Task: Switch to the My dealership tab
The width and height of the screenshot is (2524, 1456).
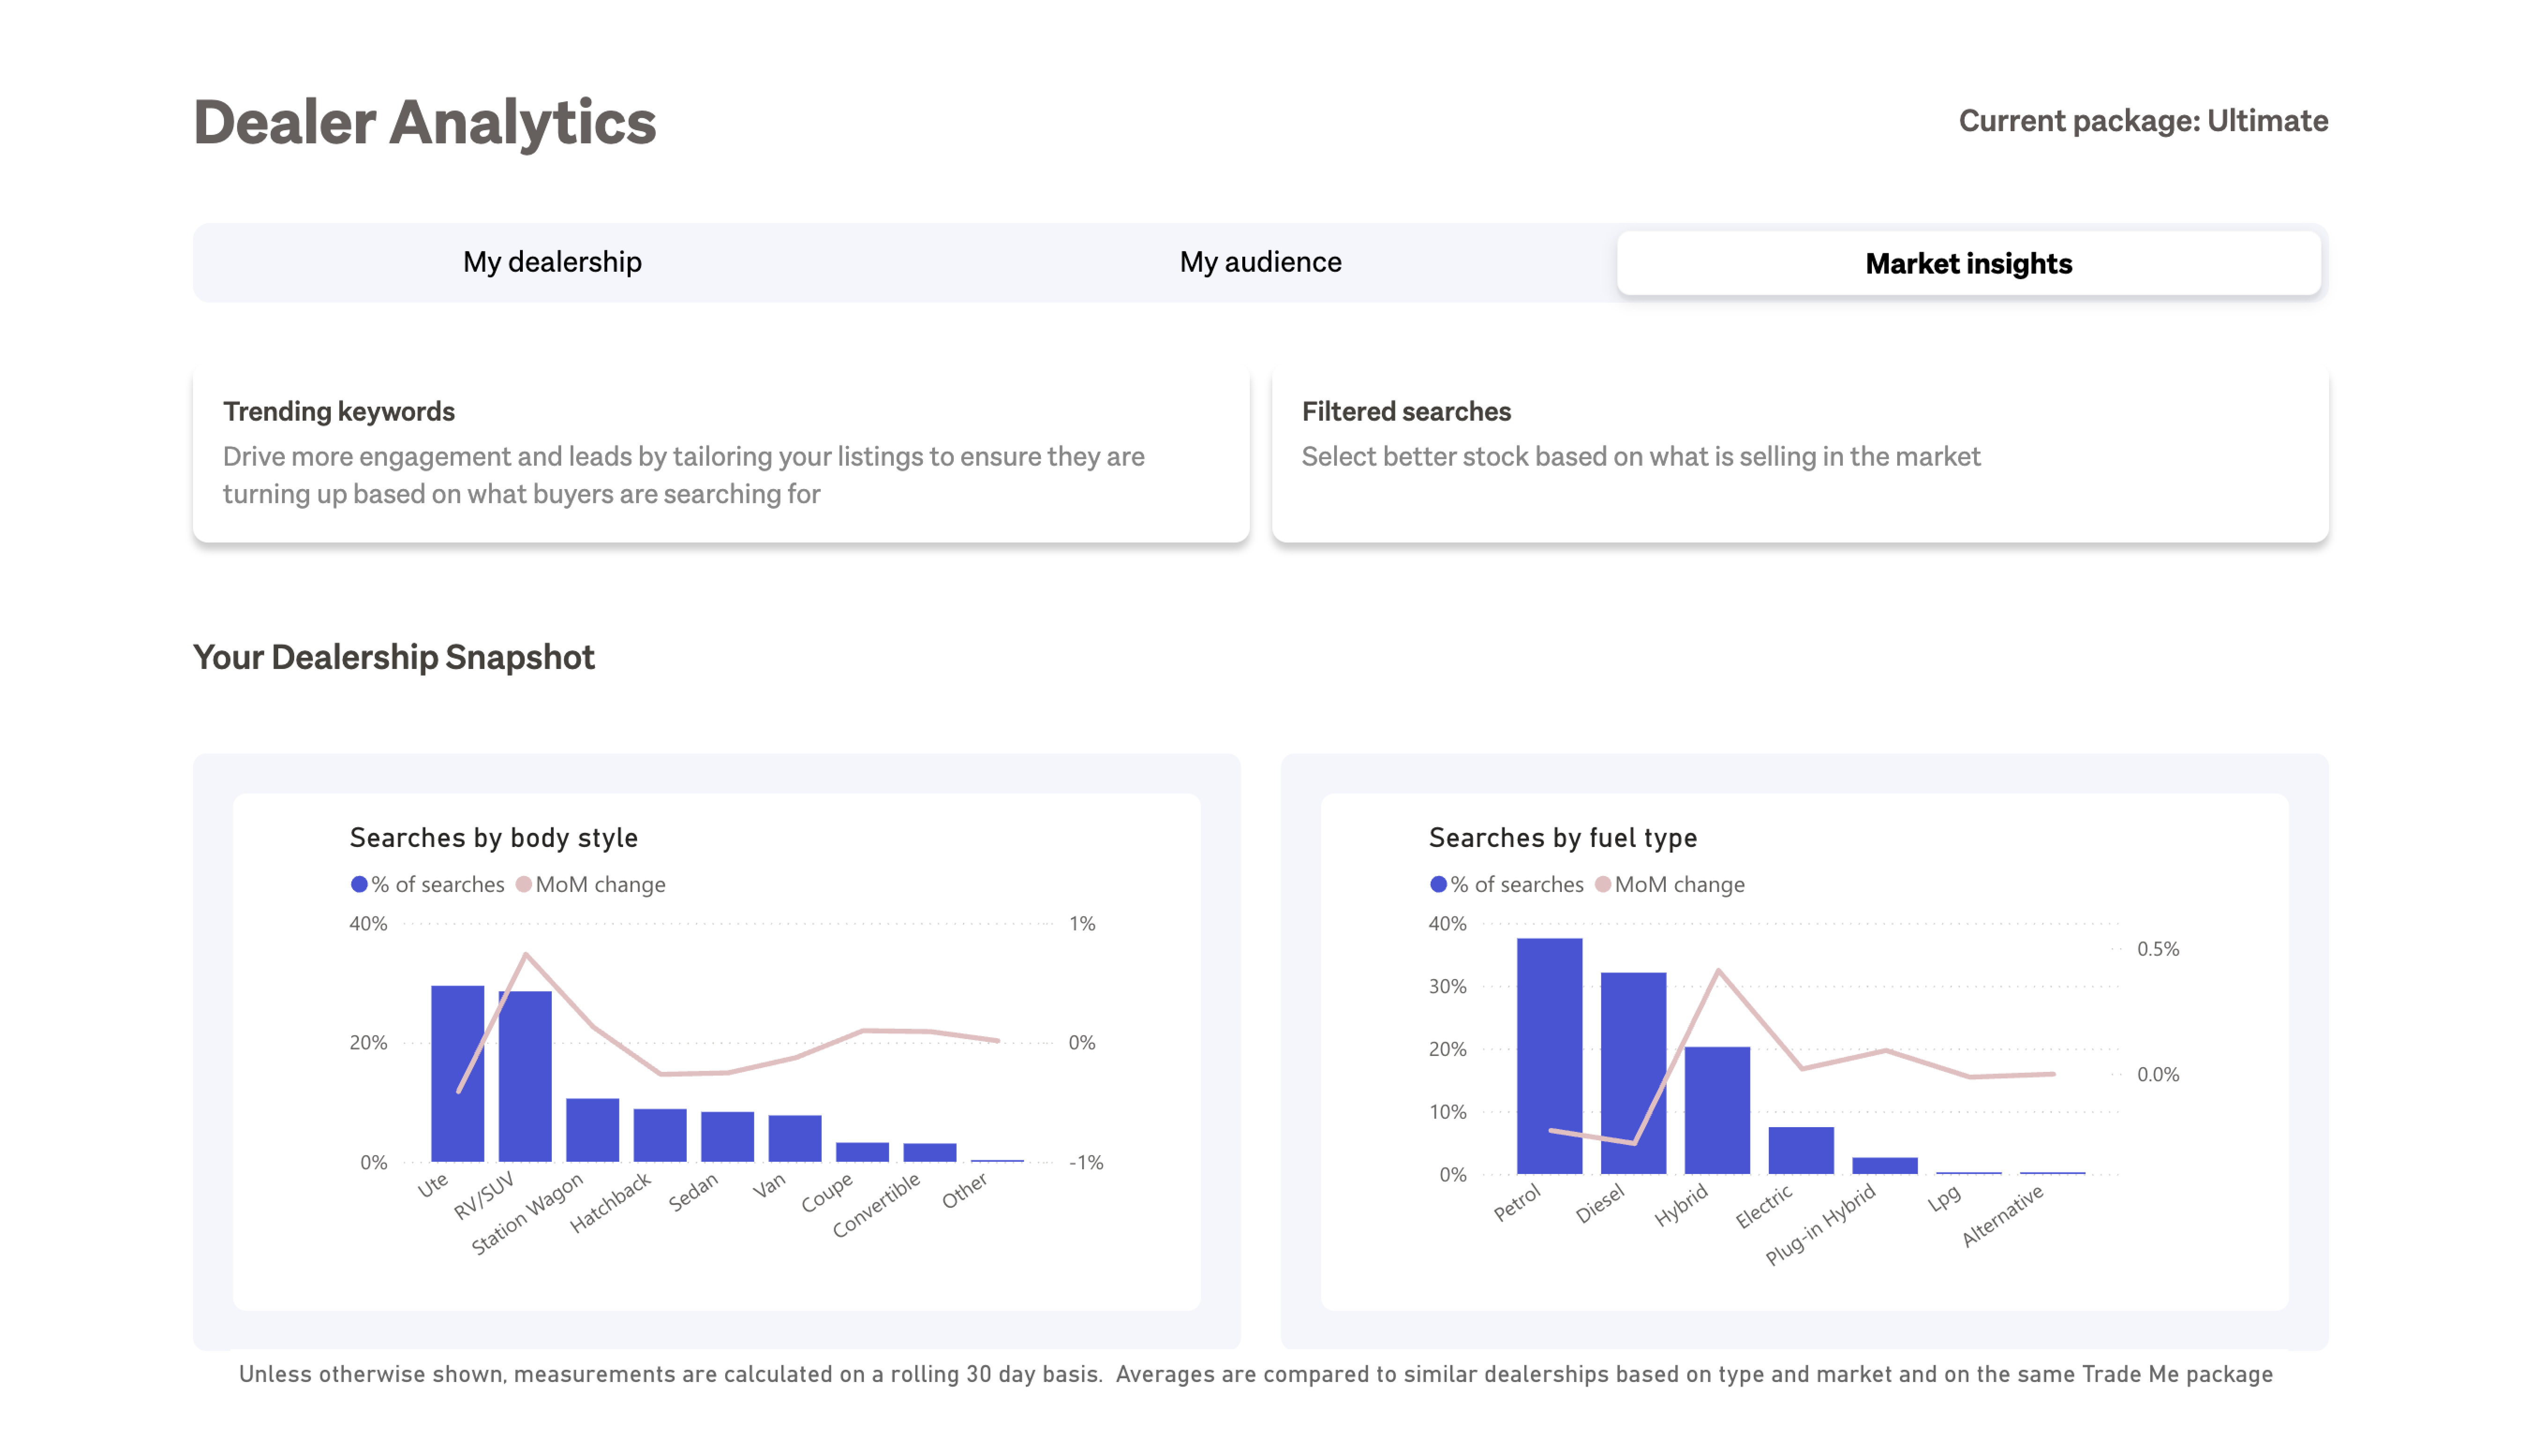Action: tap(552, 262)
